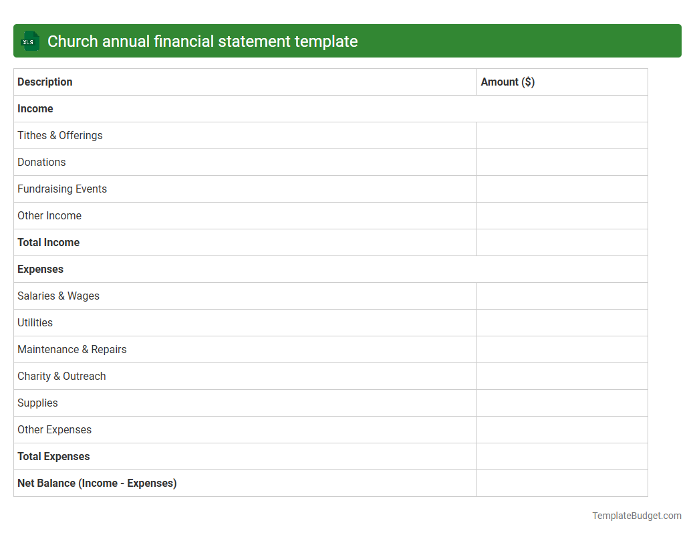Viewport: 695px width, 535px height.
Task: Click the Amount ($) column header
Action: pos(508,82)
